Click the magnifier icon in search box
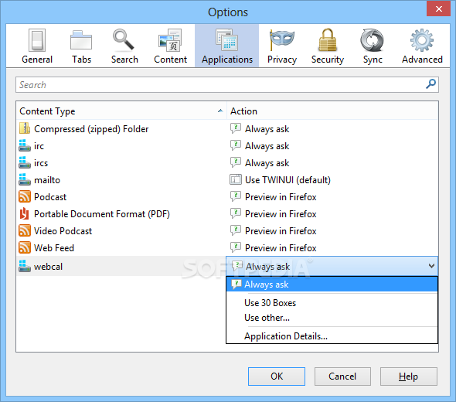 coord(430,84)
